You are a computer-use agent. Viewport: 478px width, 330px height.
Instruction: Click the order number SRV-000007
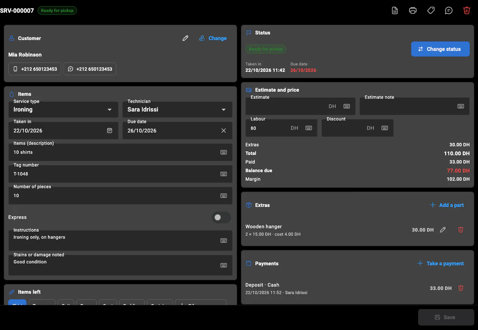[x=17, y=10]
